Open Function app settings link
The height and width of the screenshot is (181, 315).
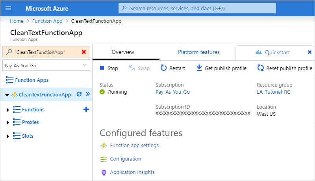tap(134, 146)
